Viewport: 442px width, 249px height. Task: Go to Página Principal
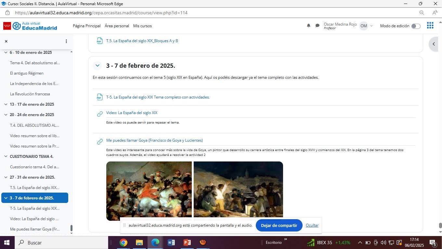[x=86, y=26]
